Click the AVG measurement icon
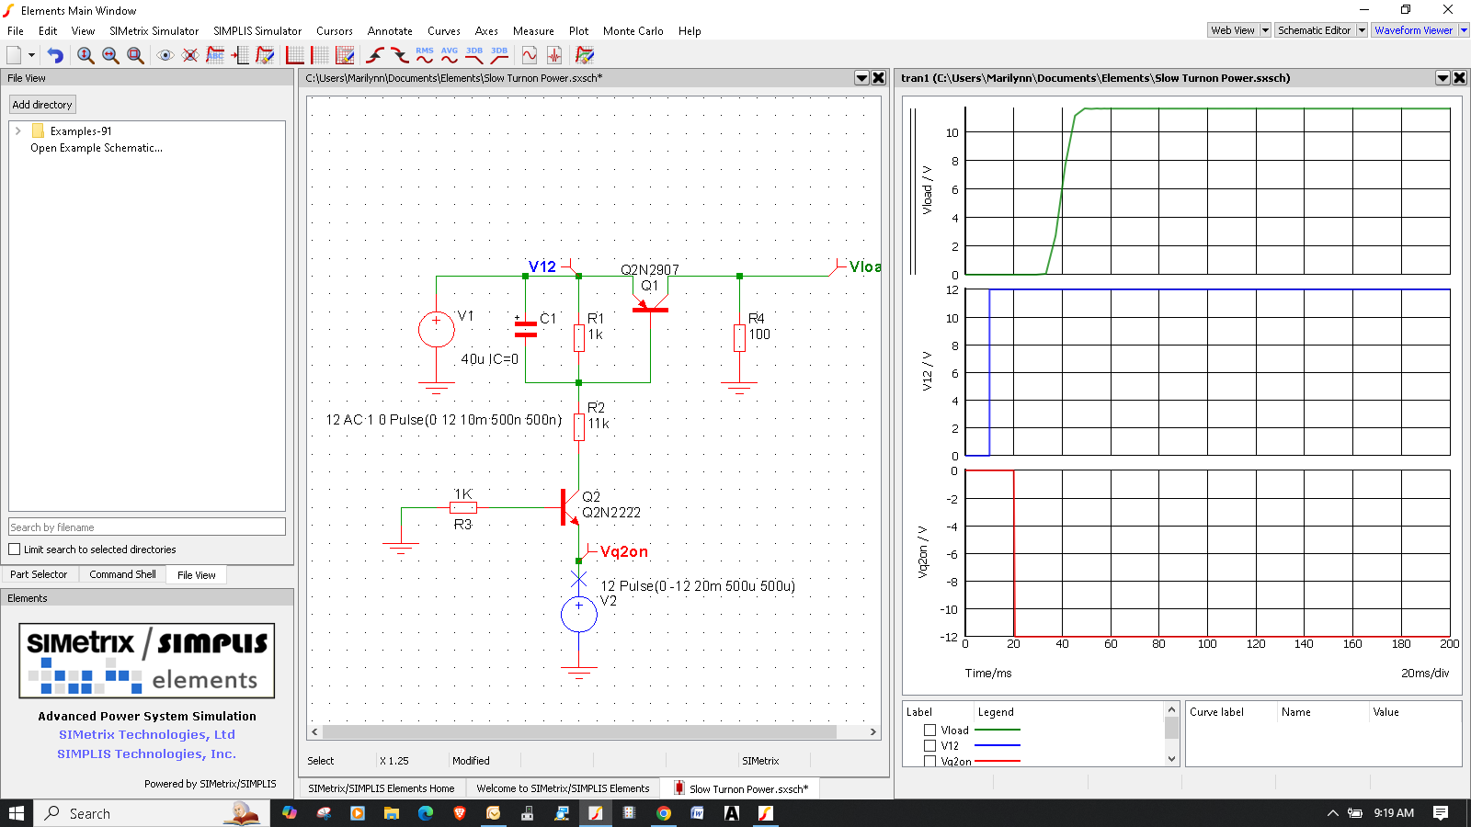Viewport: 1471px width, 827px height. pyautogui.click(x=450, y=55)
